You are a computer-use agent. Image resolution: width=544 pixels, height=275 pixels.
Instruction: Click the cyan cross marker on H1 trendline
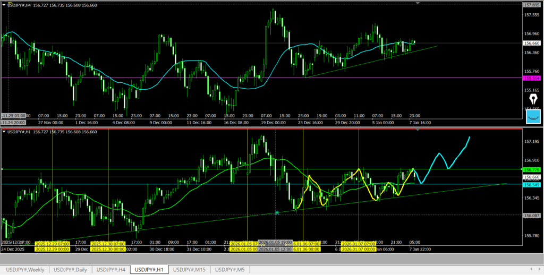[277, 212]
